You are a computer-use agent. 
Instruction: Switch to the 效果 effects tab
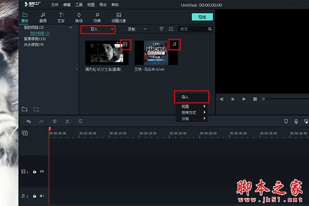click(97, 18)
